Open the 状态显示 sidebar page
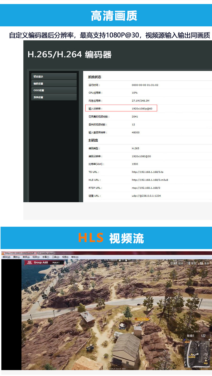This screenshot has height=376, width=212. click(x=54, y=77)
